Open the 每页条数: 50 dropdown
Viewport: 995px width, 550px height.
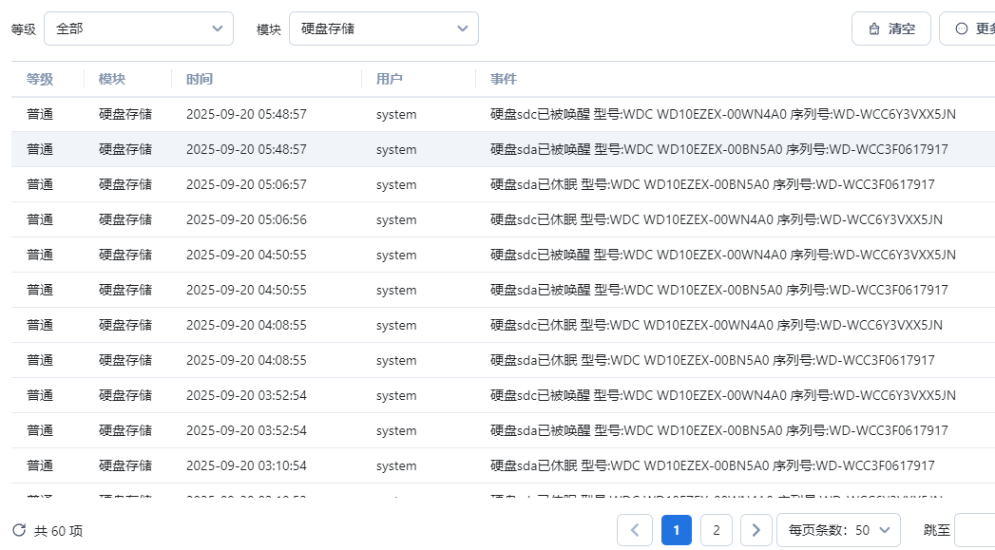pyautogui.click(x=838, y=530)
